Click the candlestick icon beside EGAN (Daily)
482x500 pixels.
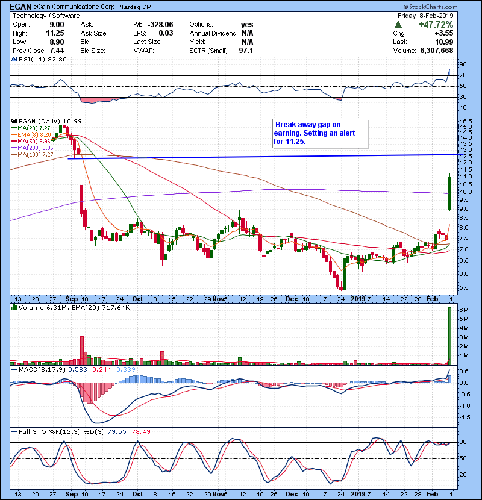(14, 121)
